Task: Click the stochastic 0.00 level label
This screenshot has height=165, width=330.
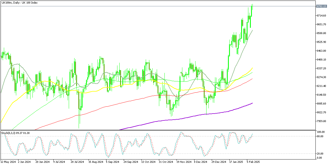Action: pyautogui.click(x=319, y=158)
